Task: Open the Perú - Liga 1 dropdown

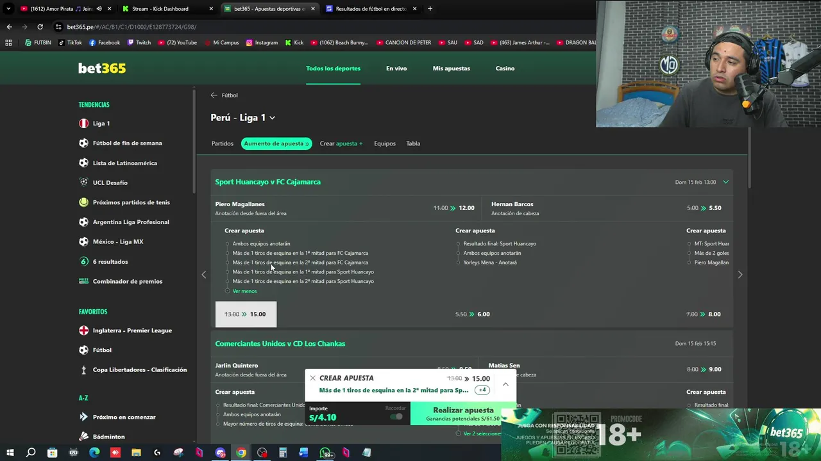Action: [243, 118]
